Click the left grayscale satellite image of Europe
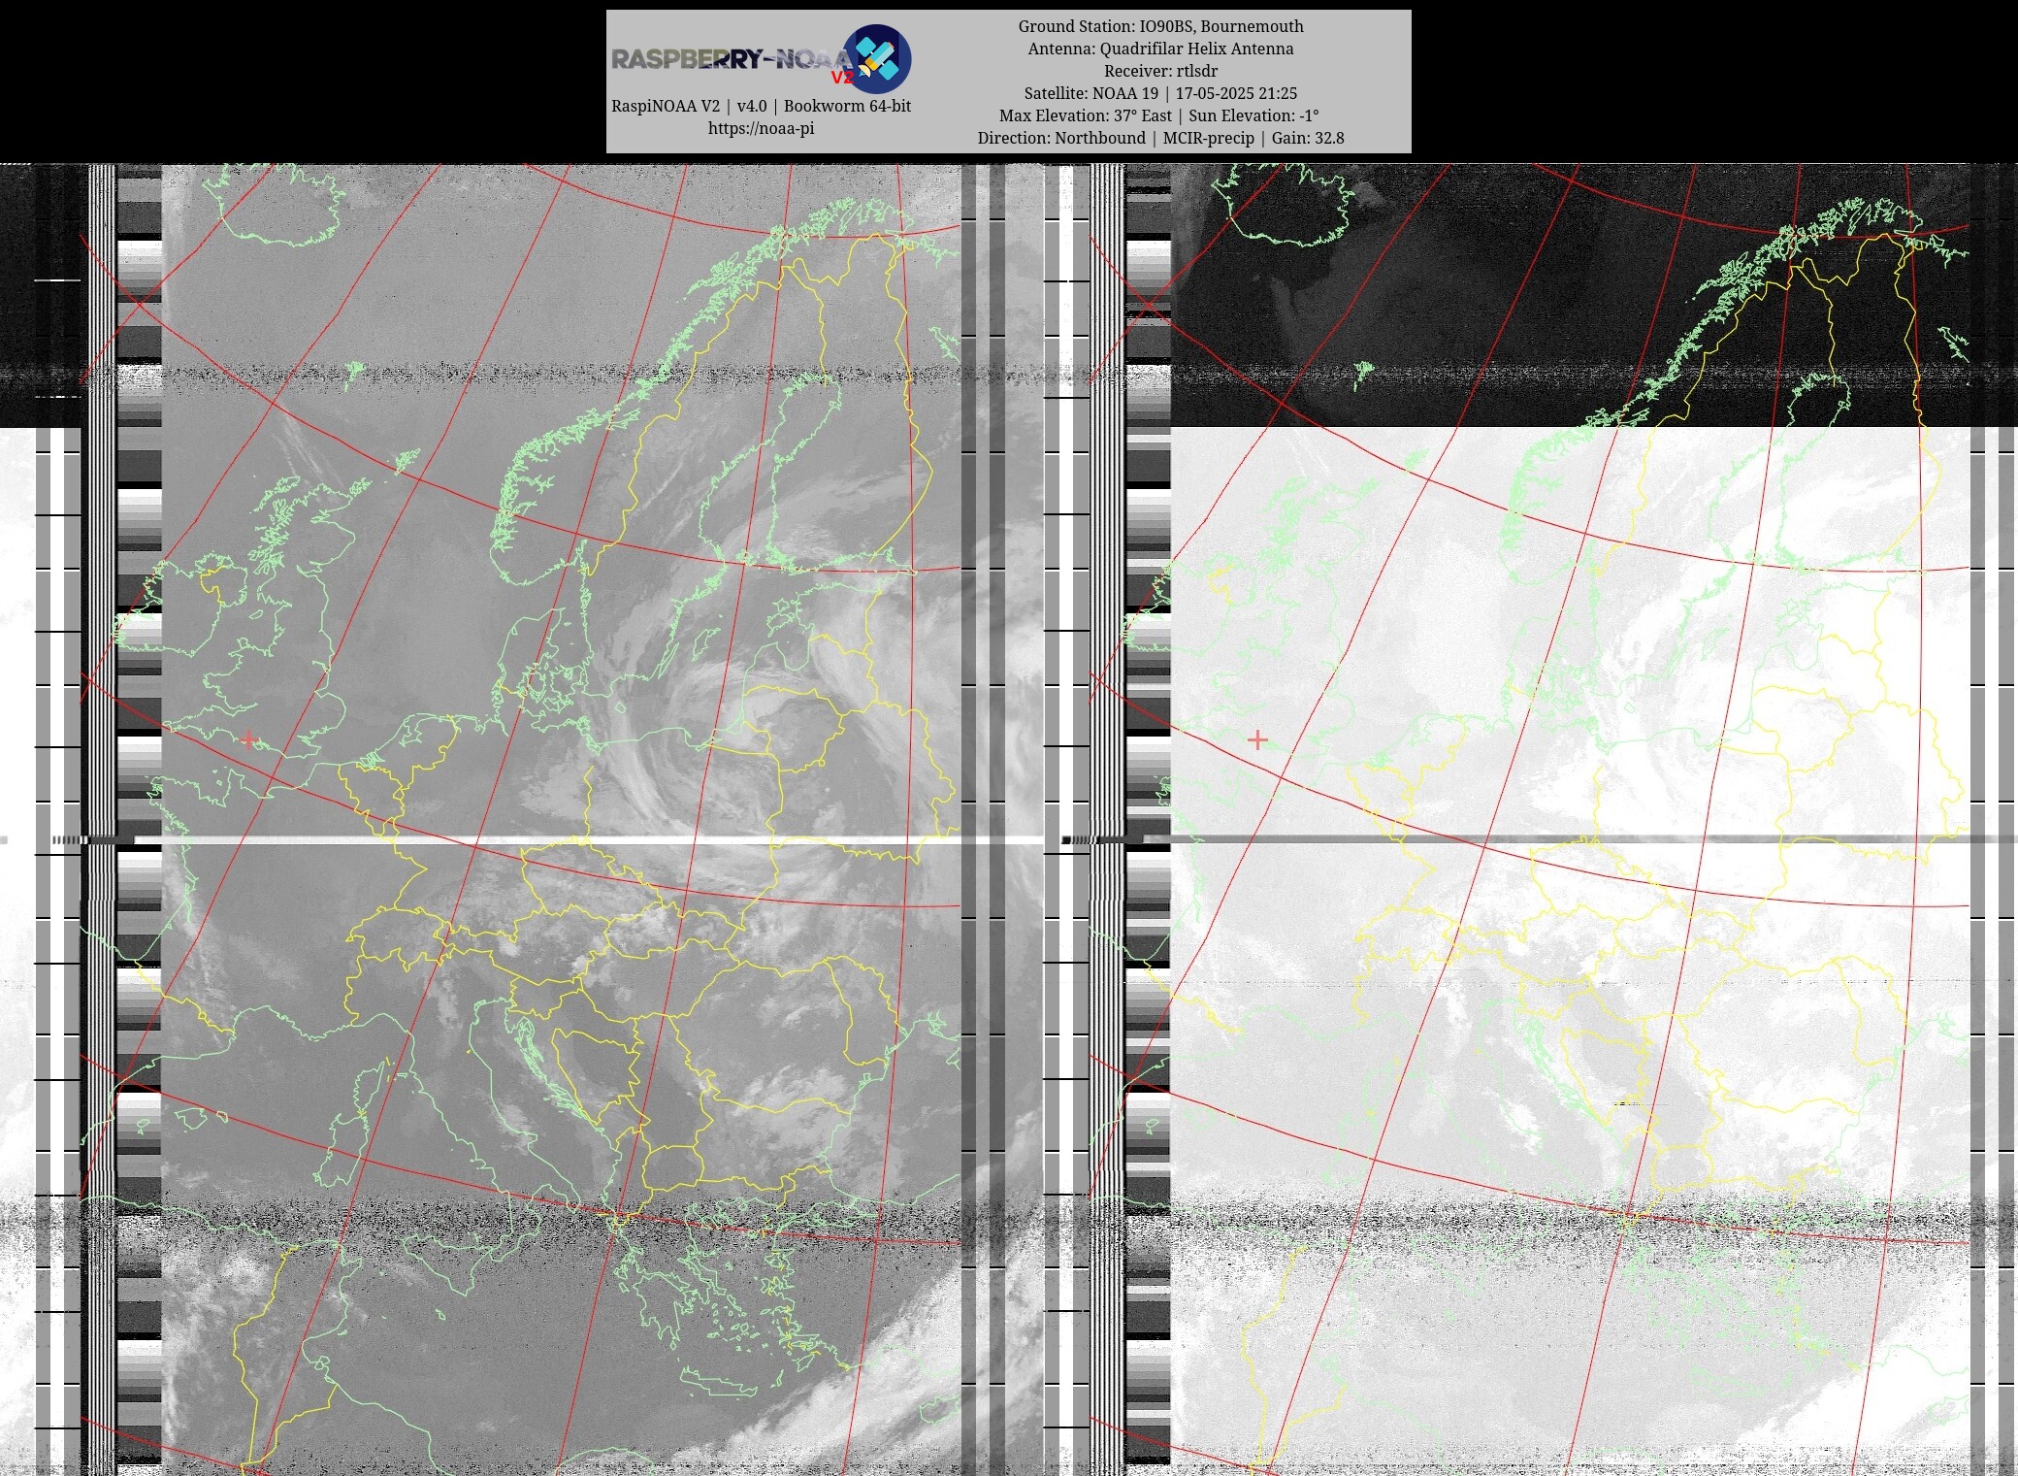Image resolution: width=2018 pixels, height=1476 pixels. [x=561, y=819]
